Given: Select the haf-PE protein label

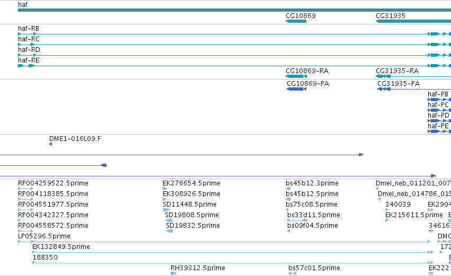Looking at the screenshot, I should (438, 126).
